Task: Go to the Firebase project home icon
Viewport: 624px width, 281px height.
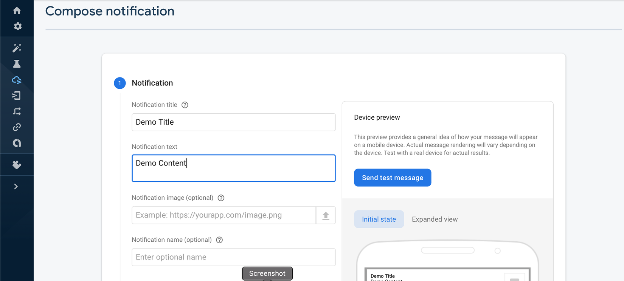Action: click(x=17, y=11)
